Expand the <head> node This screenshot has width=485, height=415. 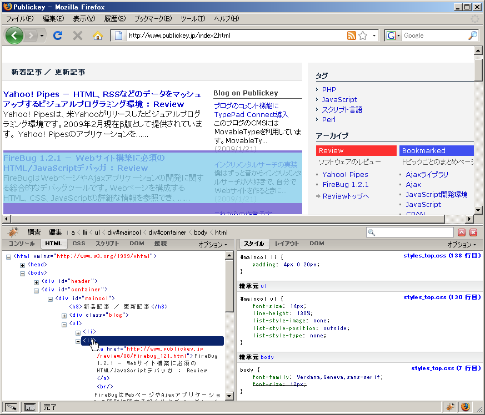point(23,265)
